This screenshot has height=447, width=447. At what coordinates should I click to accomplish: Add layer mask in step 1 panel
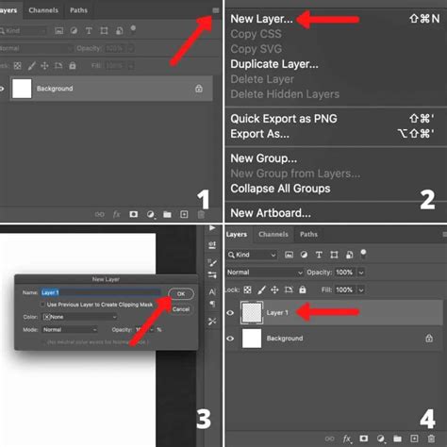click(134, 214)
